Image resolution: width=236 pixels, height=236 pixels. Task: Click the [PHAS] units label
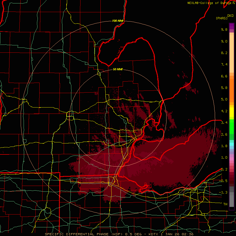coord(222,18)
